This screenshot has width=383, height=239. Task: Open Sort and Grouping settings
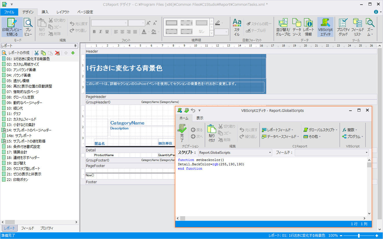point(283,27)
